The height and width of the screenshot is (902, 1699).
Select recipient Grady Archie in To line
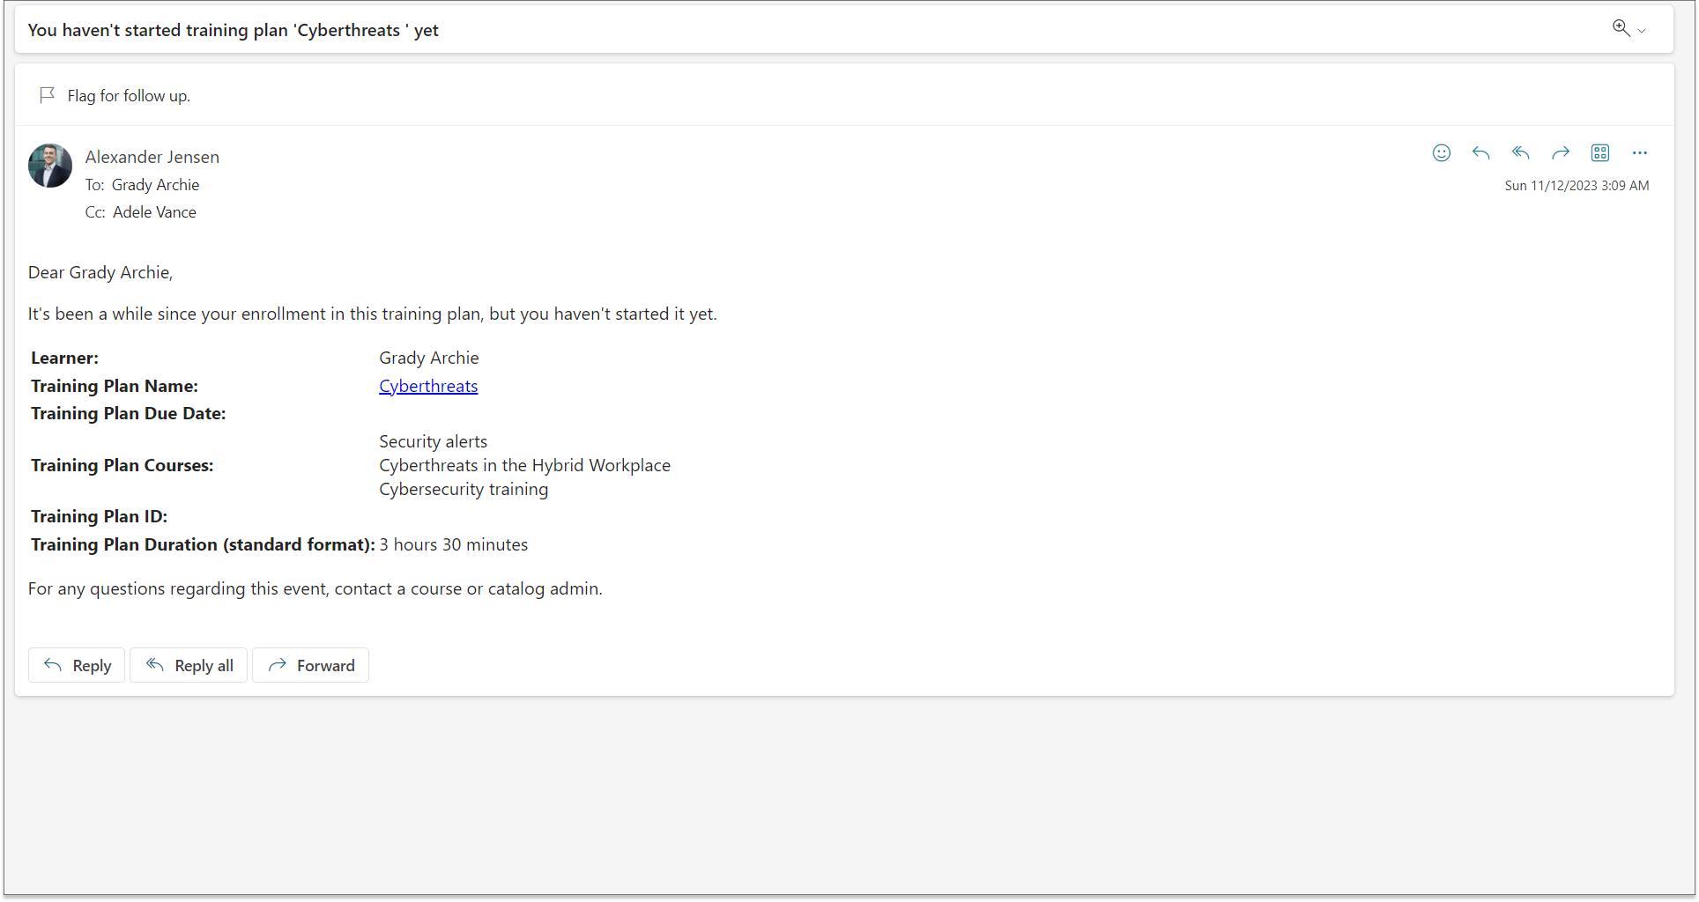tap(155, 185)
